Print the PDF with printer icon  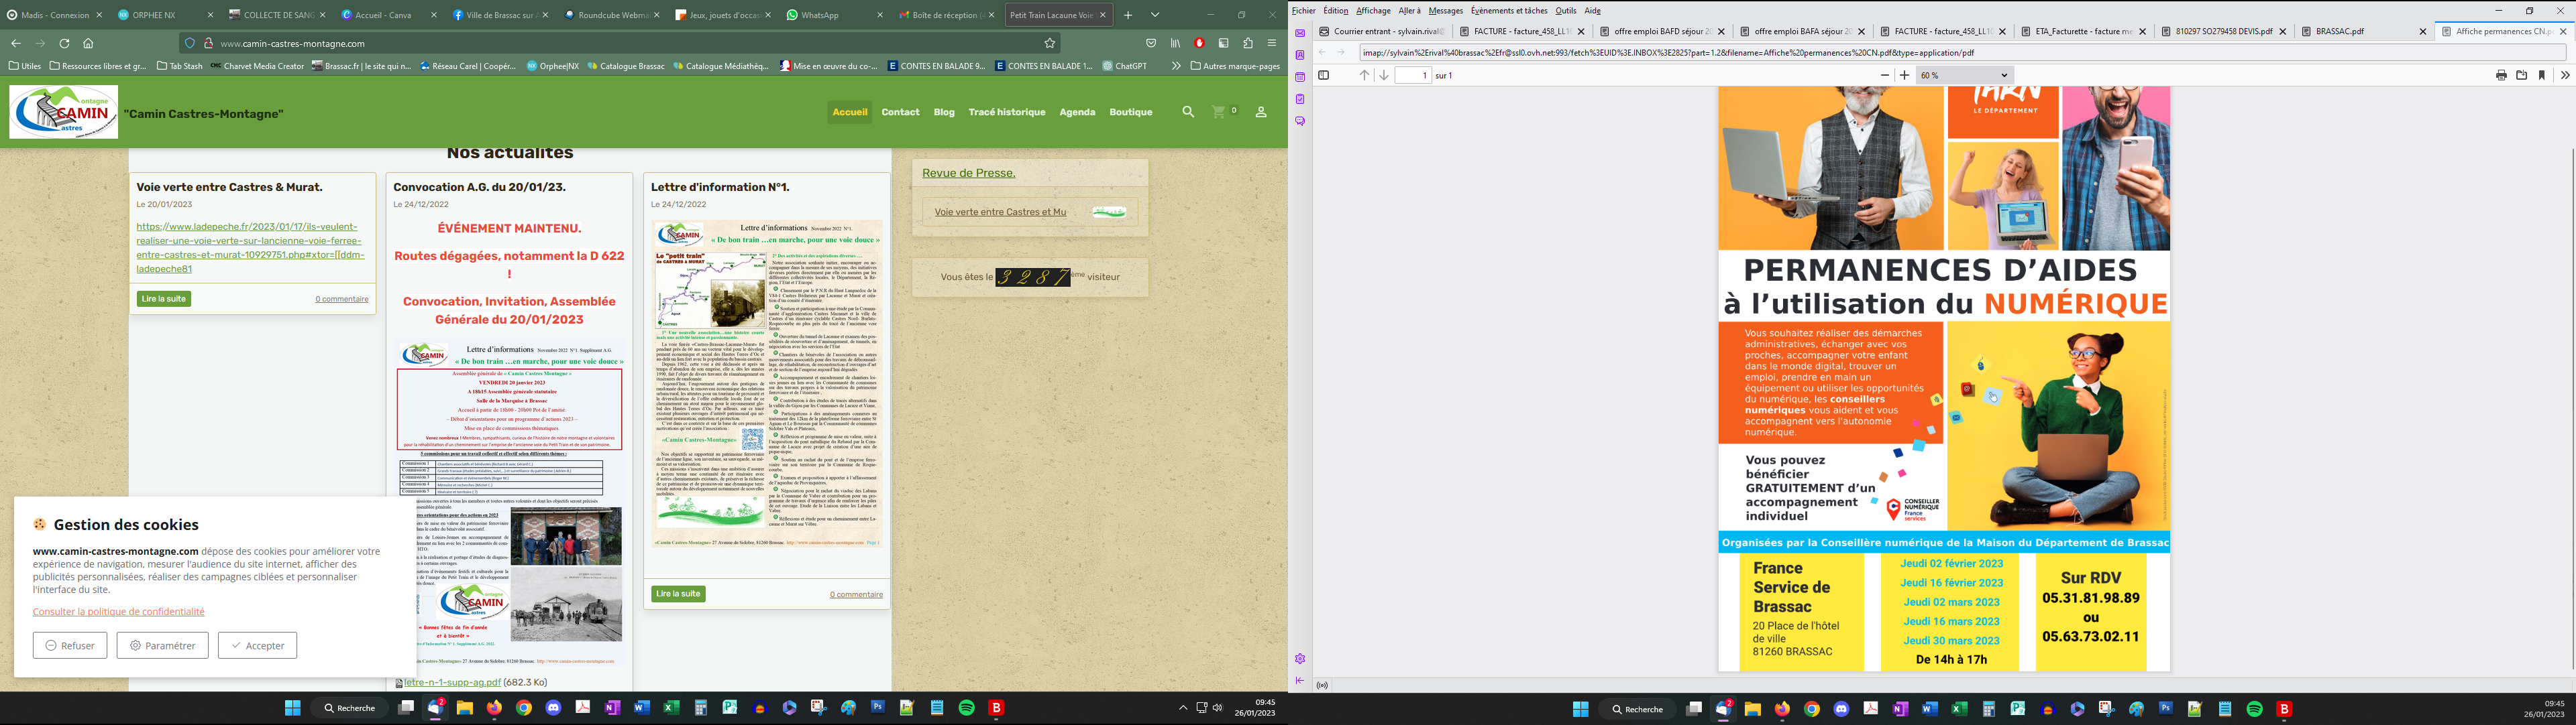coord(2501,76)
